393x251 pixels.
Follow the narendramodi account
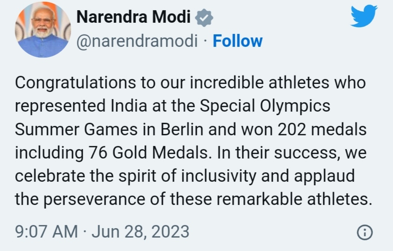click(x=237, y=41)
